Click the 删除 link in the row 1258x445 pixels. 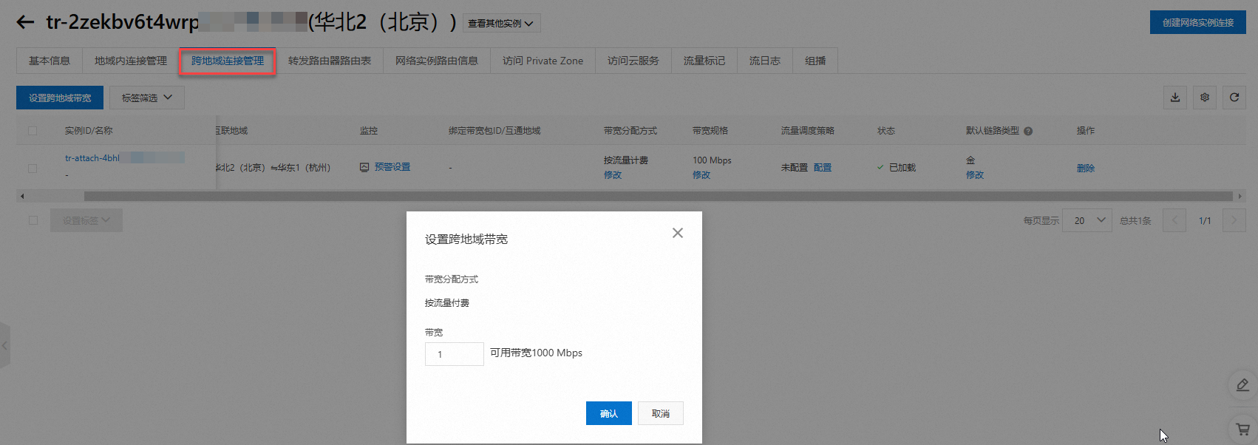1086,168
